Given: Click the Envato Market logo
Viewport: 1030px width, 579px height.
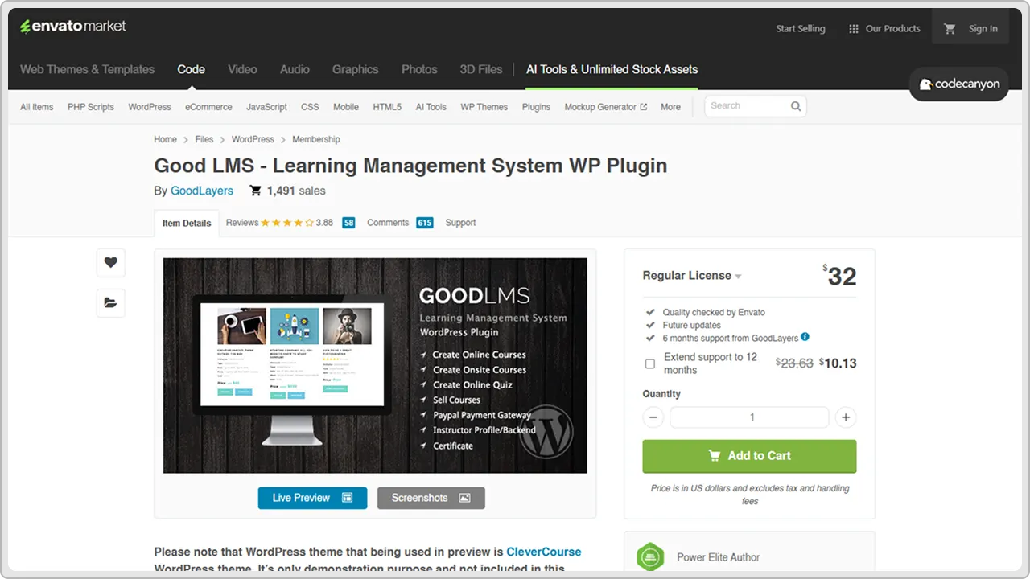Looking at the screenshot, I should 73,27.
